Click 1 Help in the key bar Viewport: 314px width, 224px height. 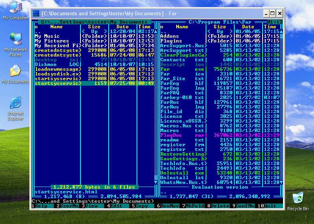point(43,206)
